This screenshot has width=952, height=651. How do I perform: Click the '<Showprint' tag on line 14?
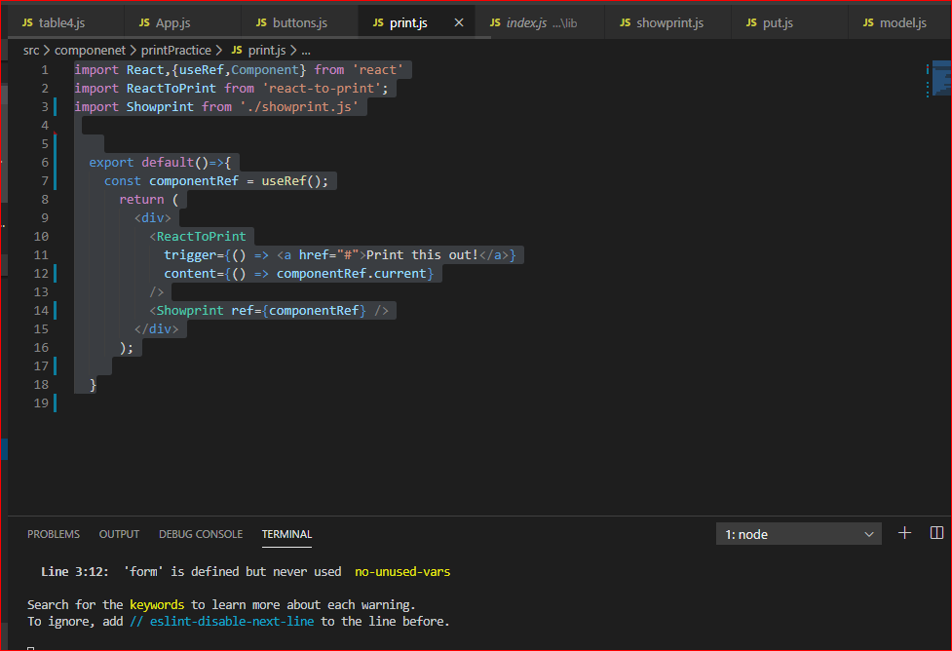pyautogui.click(x=186, y=310)
